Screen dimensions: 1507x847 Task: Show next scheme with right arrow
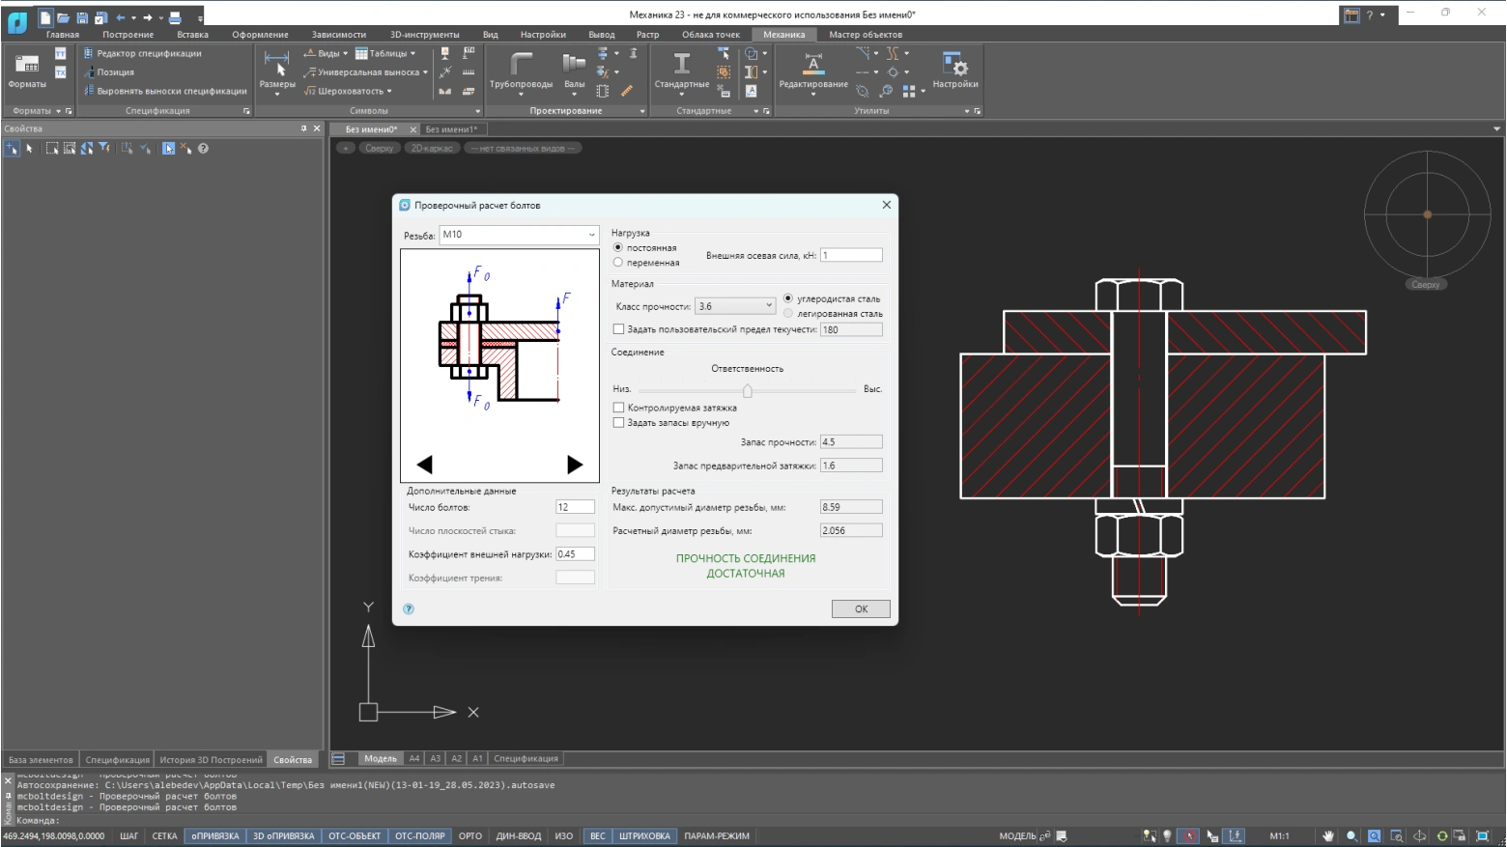(575, 465)
